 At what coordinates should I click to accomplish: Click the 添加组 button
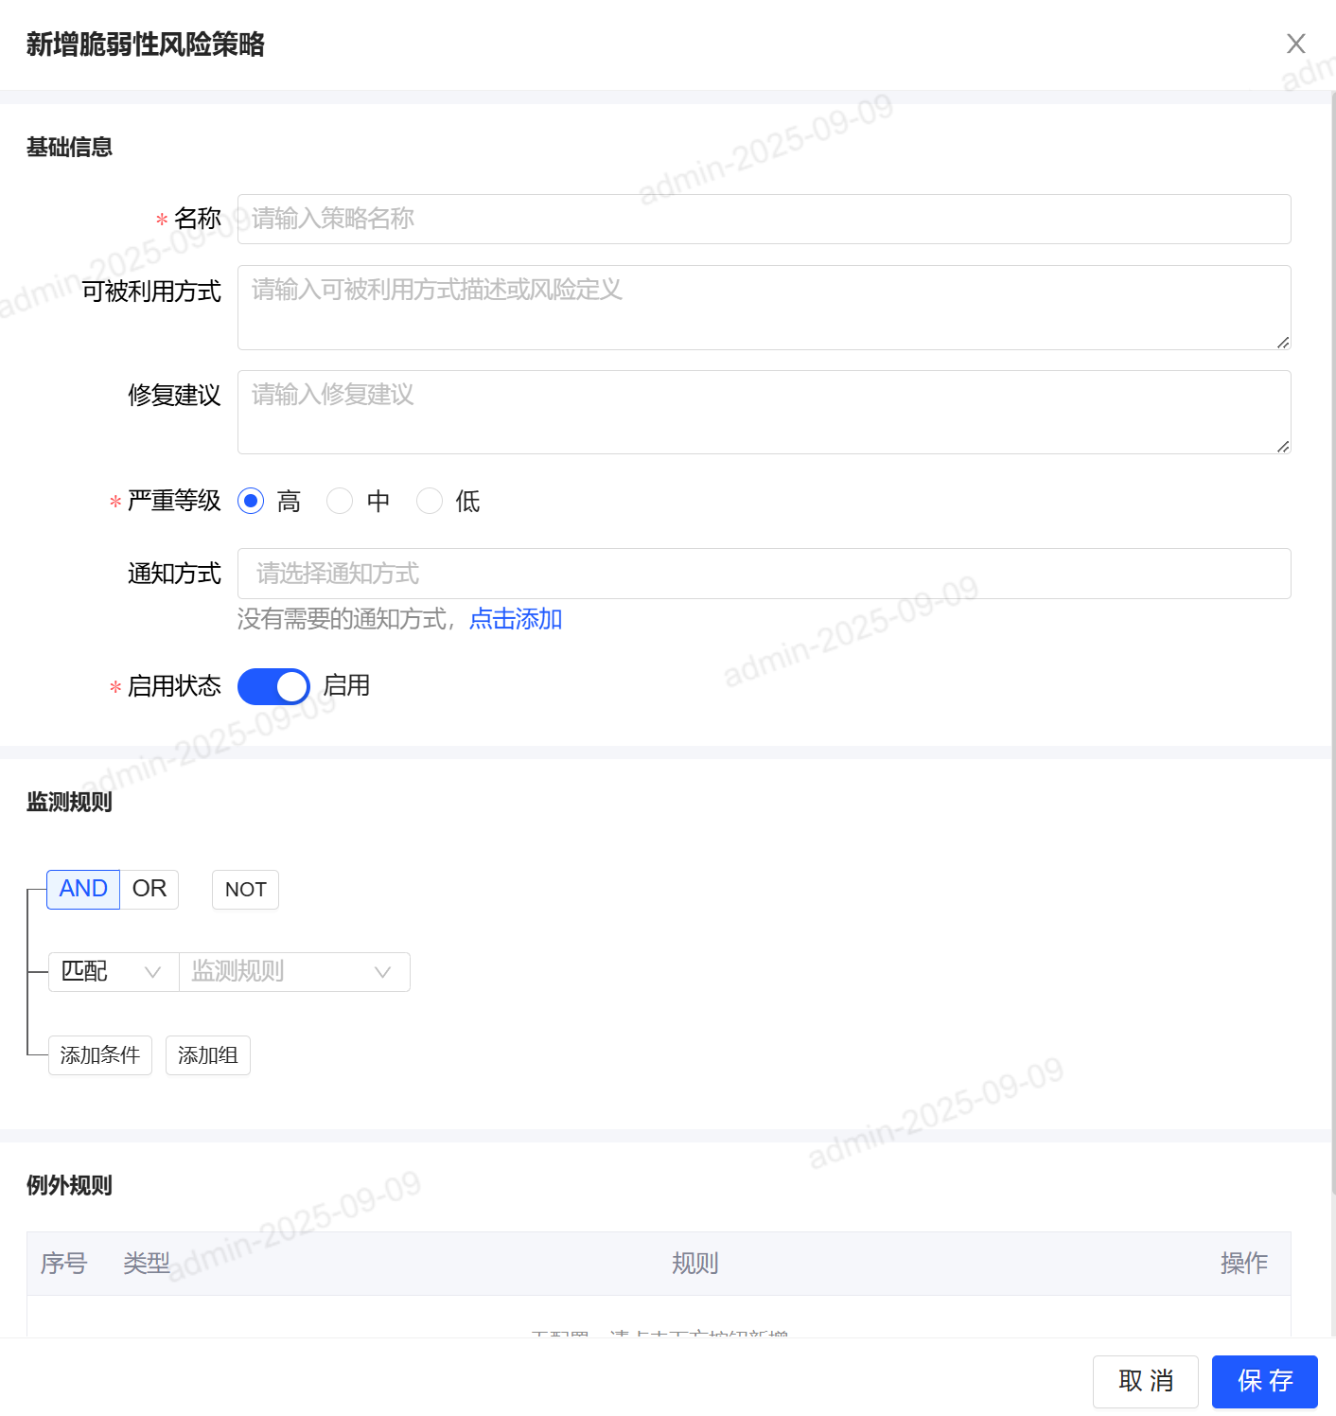click(x=208, y=1055)
